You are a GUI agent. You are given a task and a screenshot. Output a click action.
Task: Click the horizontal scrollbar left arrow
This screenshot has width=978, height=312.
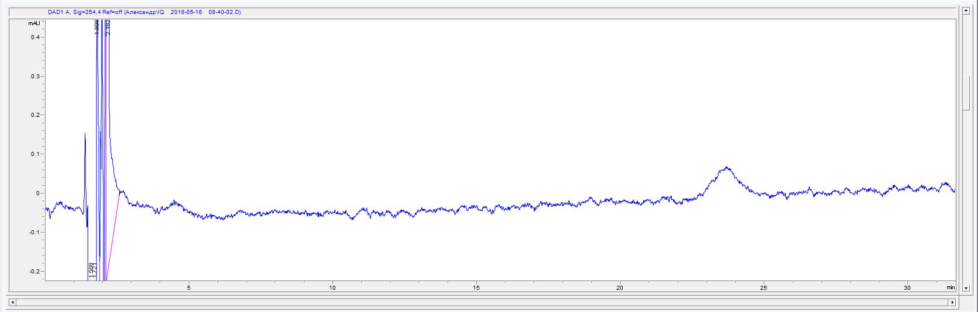pyautogui.click(x=13, y=303)
